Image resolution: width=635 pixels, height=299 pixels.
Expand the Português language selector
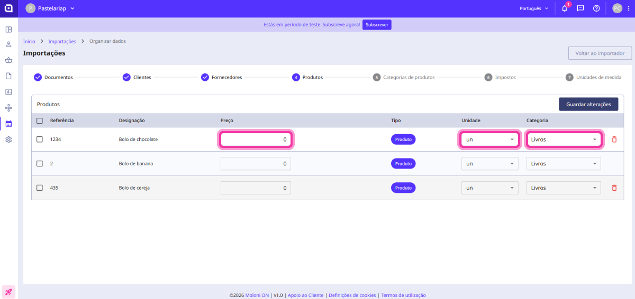click(x=534, y=8)
